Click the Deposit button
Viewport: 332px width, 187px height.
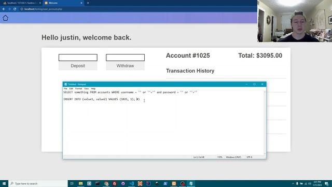pyautogui.click(x=78, y=66)
